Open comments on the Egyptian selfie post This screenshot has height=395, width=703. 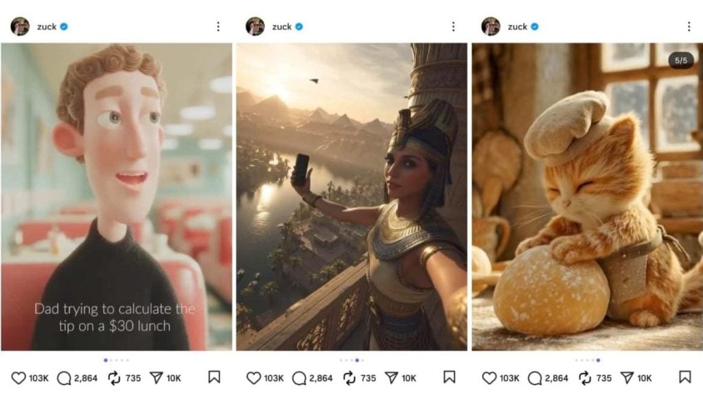tap(299, 378)
